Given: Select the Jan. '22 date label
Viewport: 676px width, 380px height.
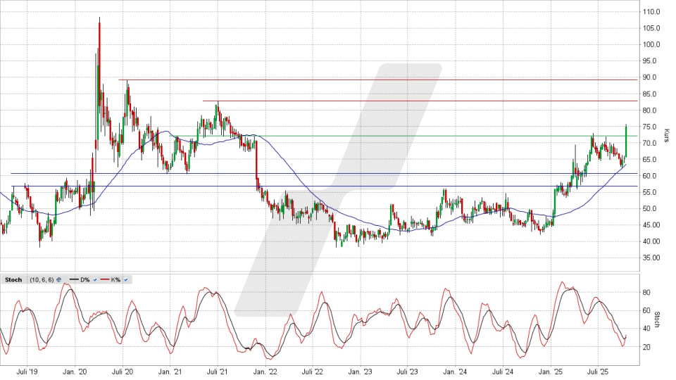Looking at the screenshot, I should (263, 372).
